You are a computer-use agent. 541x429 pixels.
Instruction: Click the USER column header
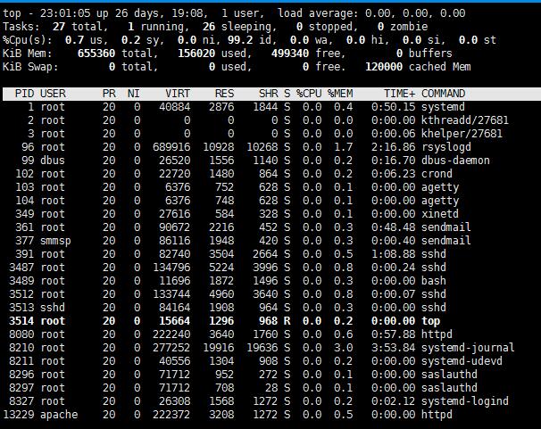pos(54,93)
